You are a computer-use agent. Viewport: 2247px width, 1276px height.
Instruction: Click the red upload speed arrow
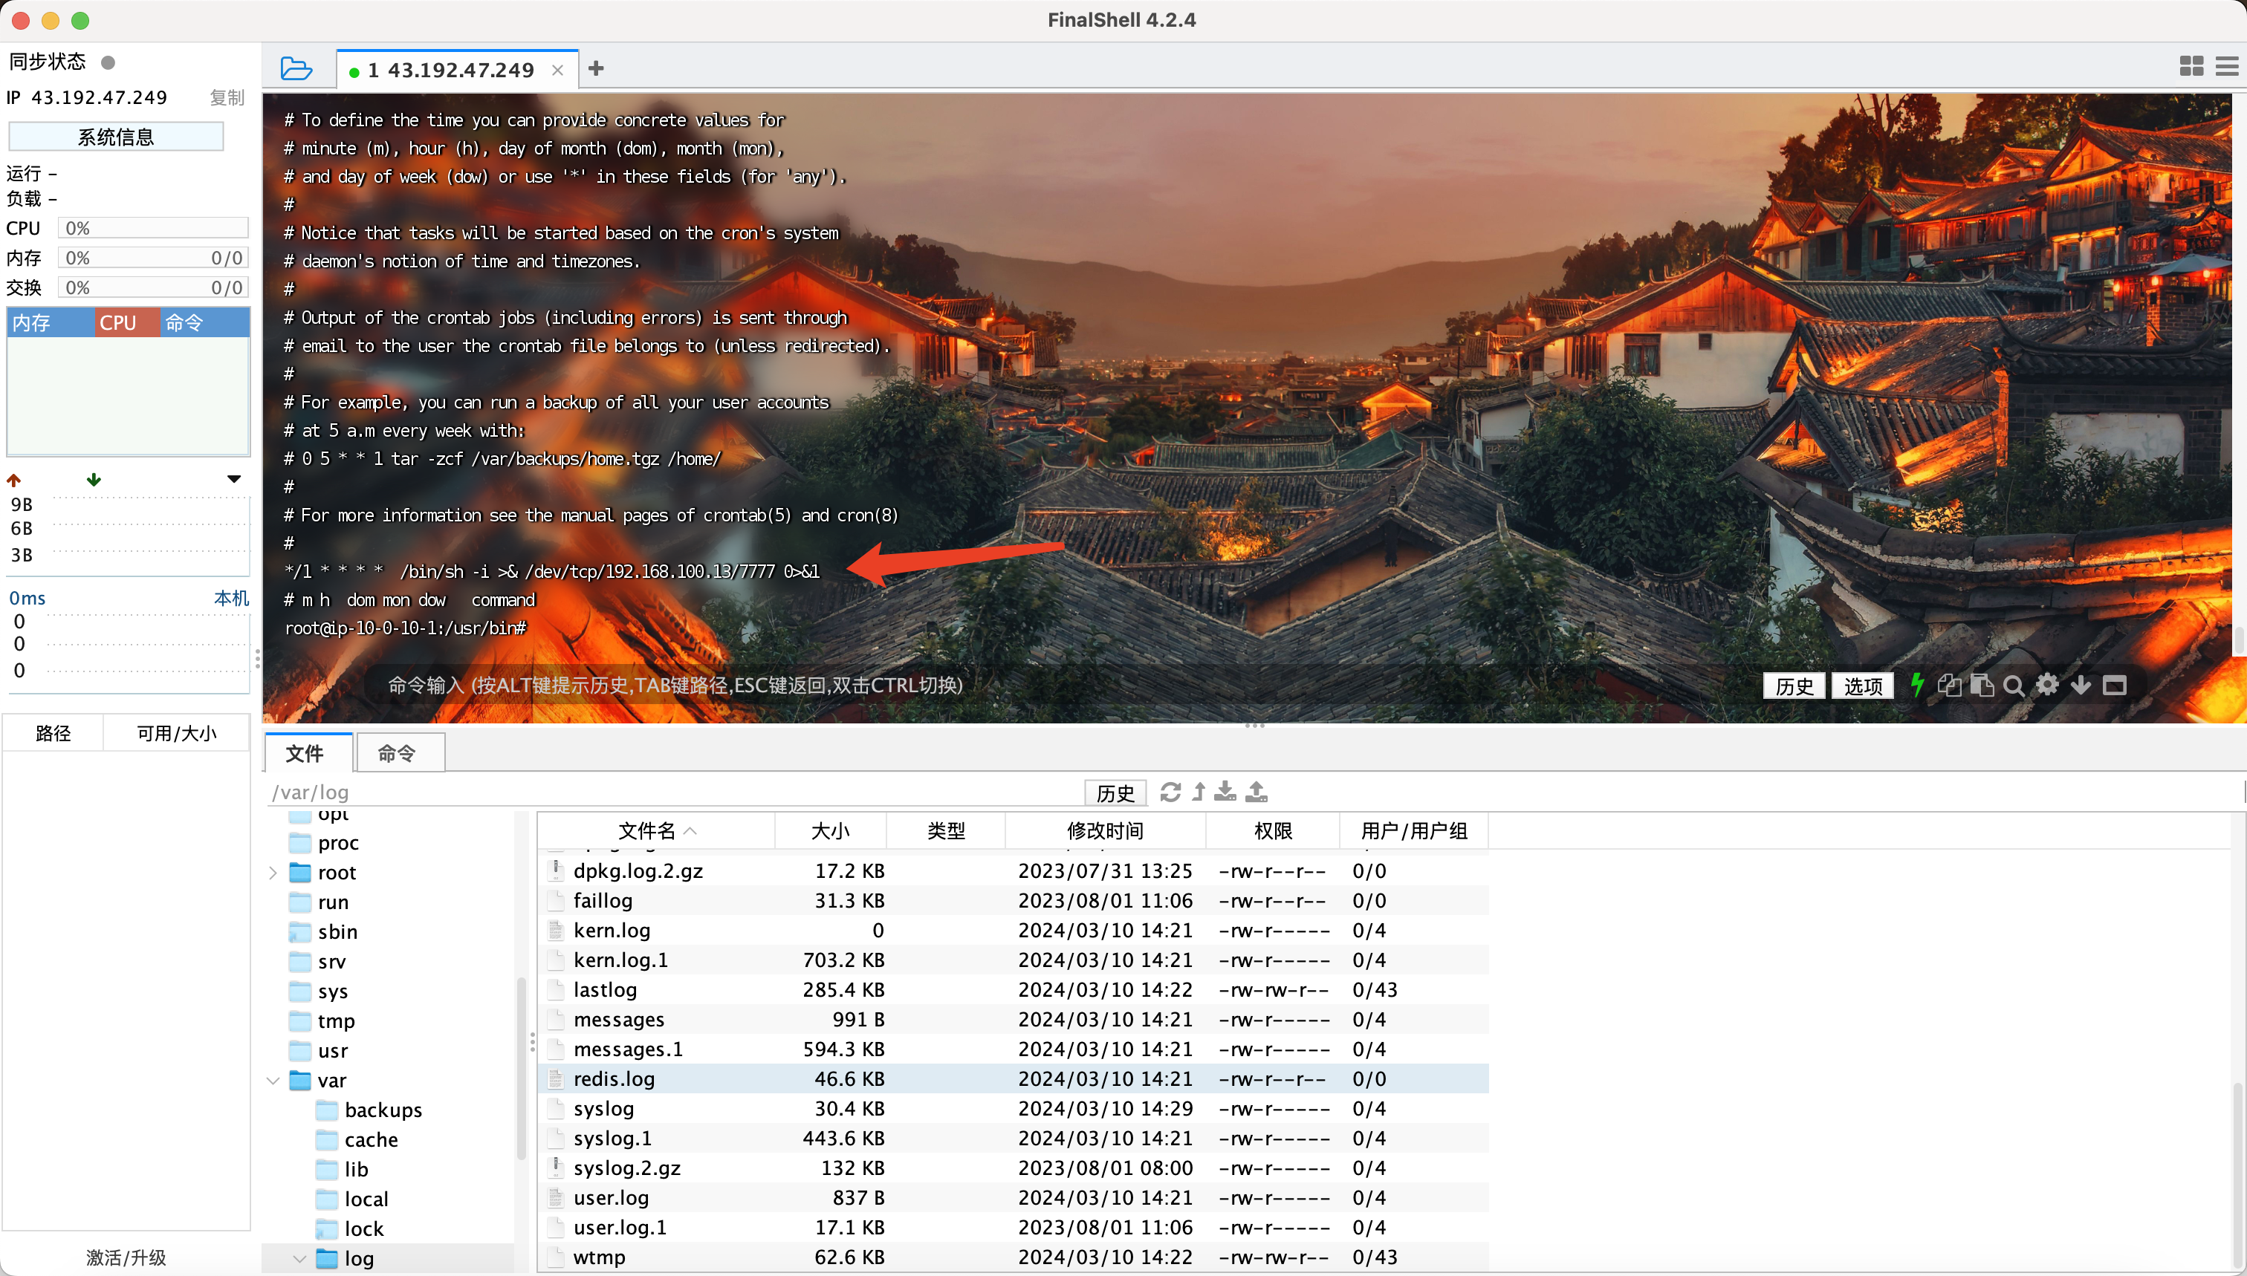click(x=14, y=479)
